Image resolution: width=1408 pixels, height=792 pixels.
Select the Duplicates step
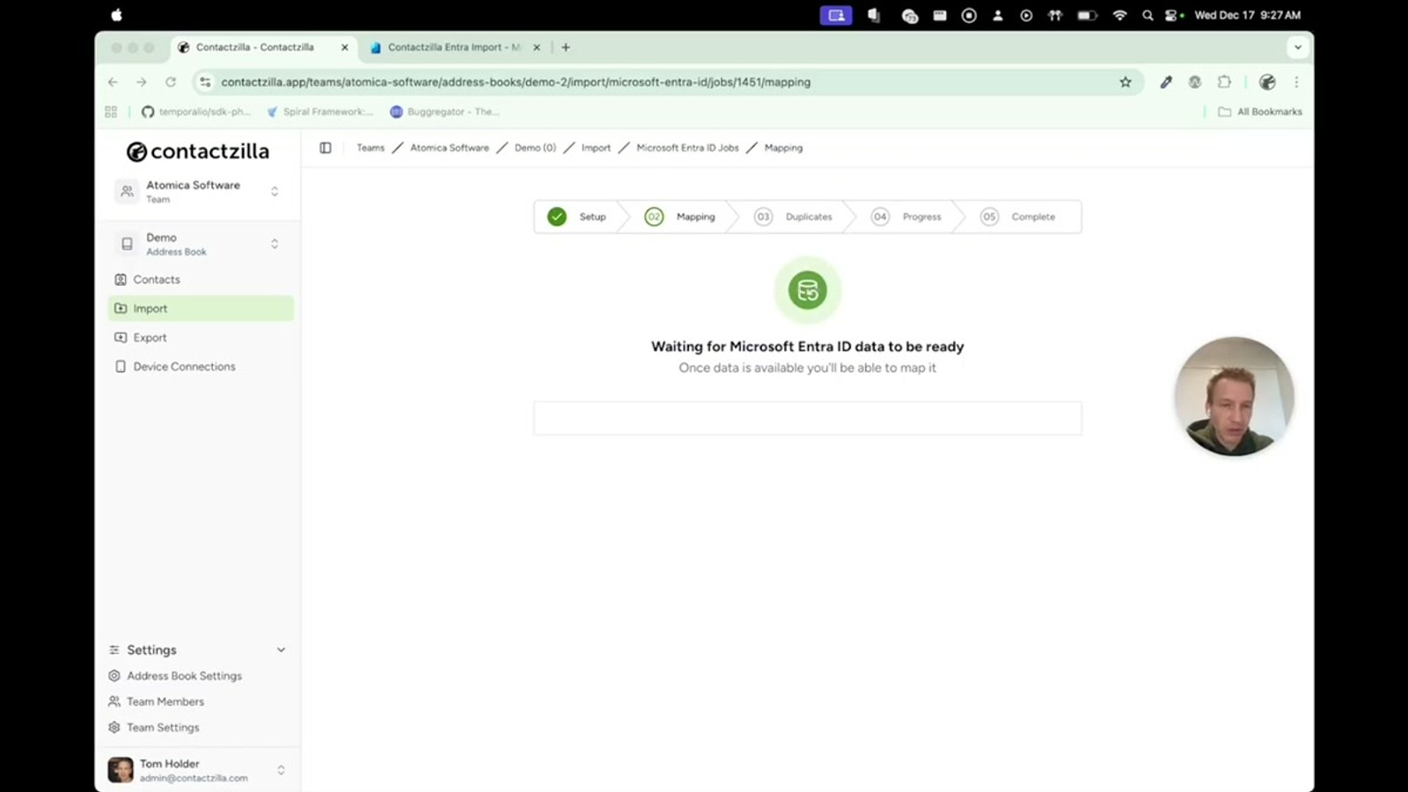pos(793,216)
